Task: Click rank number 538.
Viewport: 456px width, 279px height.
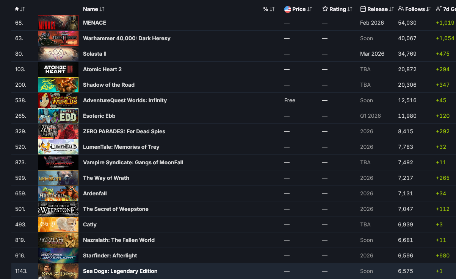Action: [20, 100]
